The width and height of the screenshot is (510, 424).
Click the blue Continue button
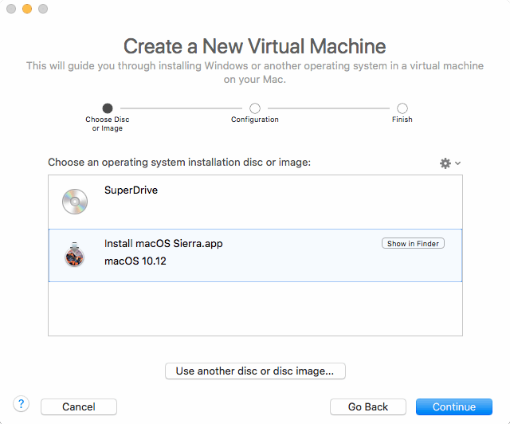coord(454,406)
